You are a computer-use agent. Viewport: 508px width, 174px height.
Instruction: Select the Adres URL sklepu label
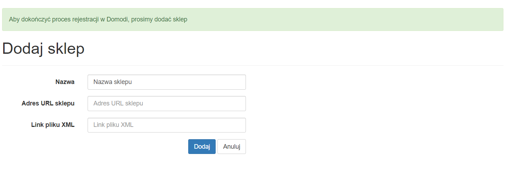(48, 103)
